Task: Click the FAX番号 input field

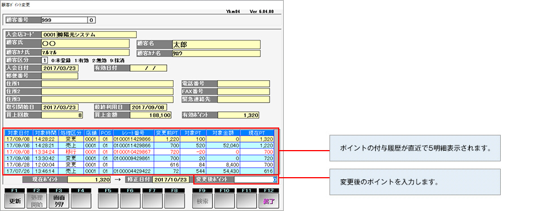Action: pos(244,92)
